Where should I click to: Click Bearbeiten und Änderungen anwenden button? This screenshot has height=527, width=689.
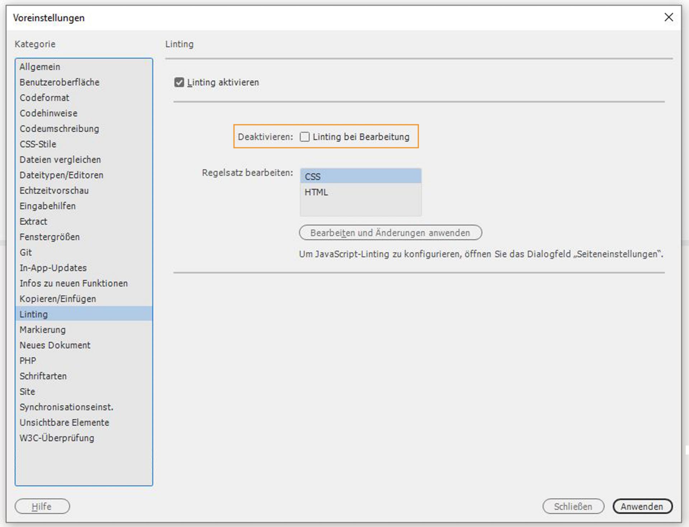pos(390,233)
